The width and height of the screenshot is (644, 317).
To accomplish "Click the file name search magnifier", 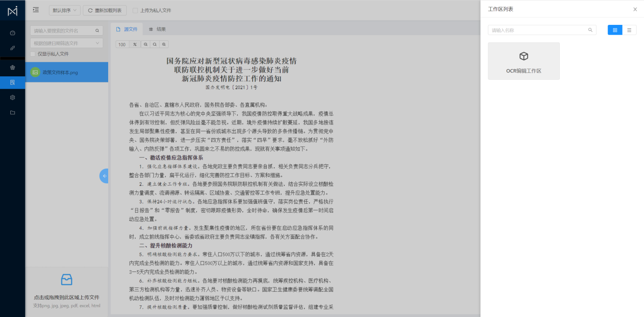I will [97, 30].
